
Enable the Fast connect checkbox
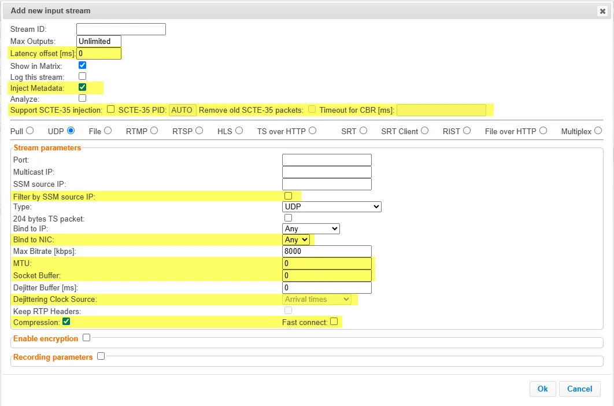point(334,322)
